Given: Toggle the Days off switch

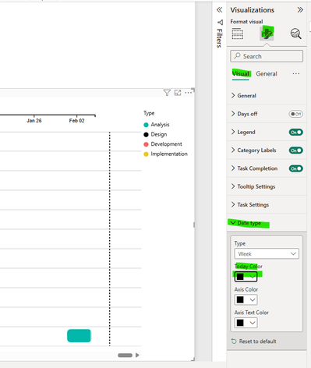Looking at the screenshot, I should click(x=295, y=114).
